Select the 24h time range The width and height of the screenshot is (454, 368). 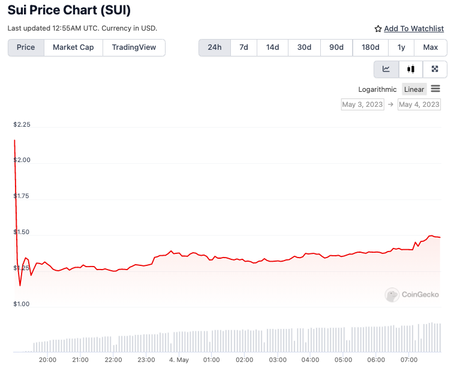[x=215, y=47]
